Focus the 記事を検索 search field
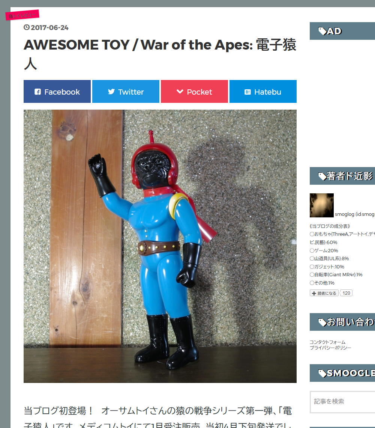Image resolution: width=375 pixels, height=428 pixels. tap(342, 402)
